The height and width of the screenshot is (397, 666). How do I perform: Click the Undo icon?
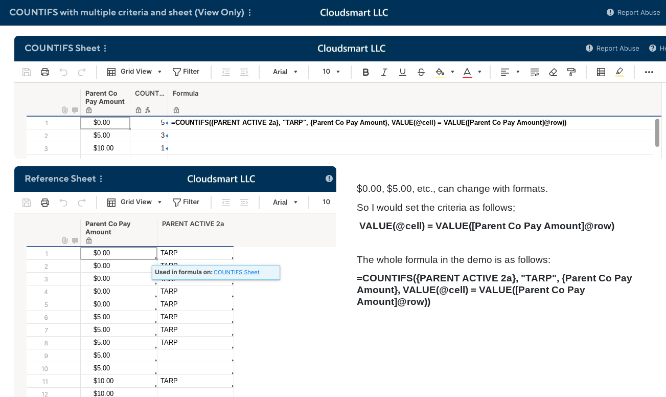(62, 72)
